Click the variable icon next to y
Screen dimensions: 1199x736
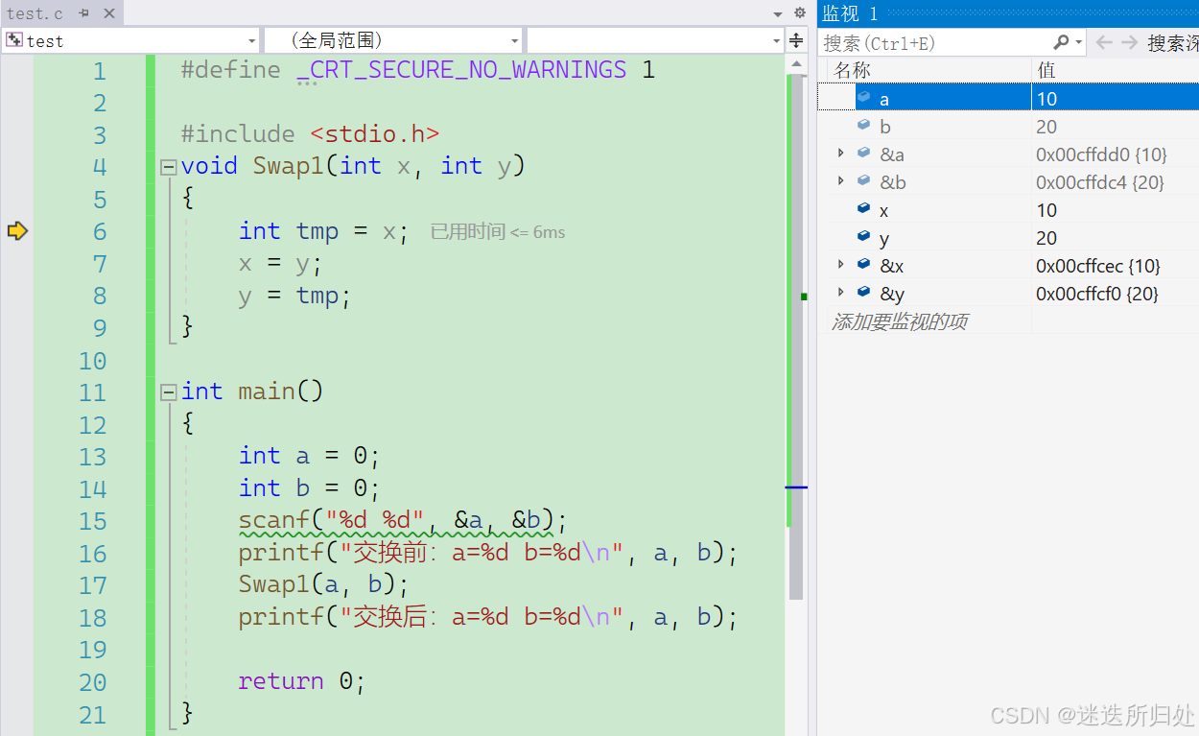point(863,237)
